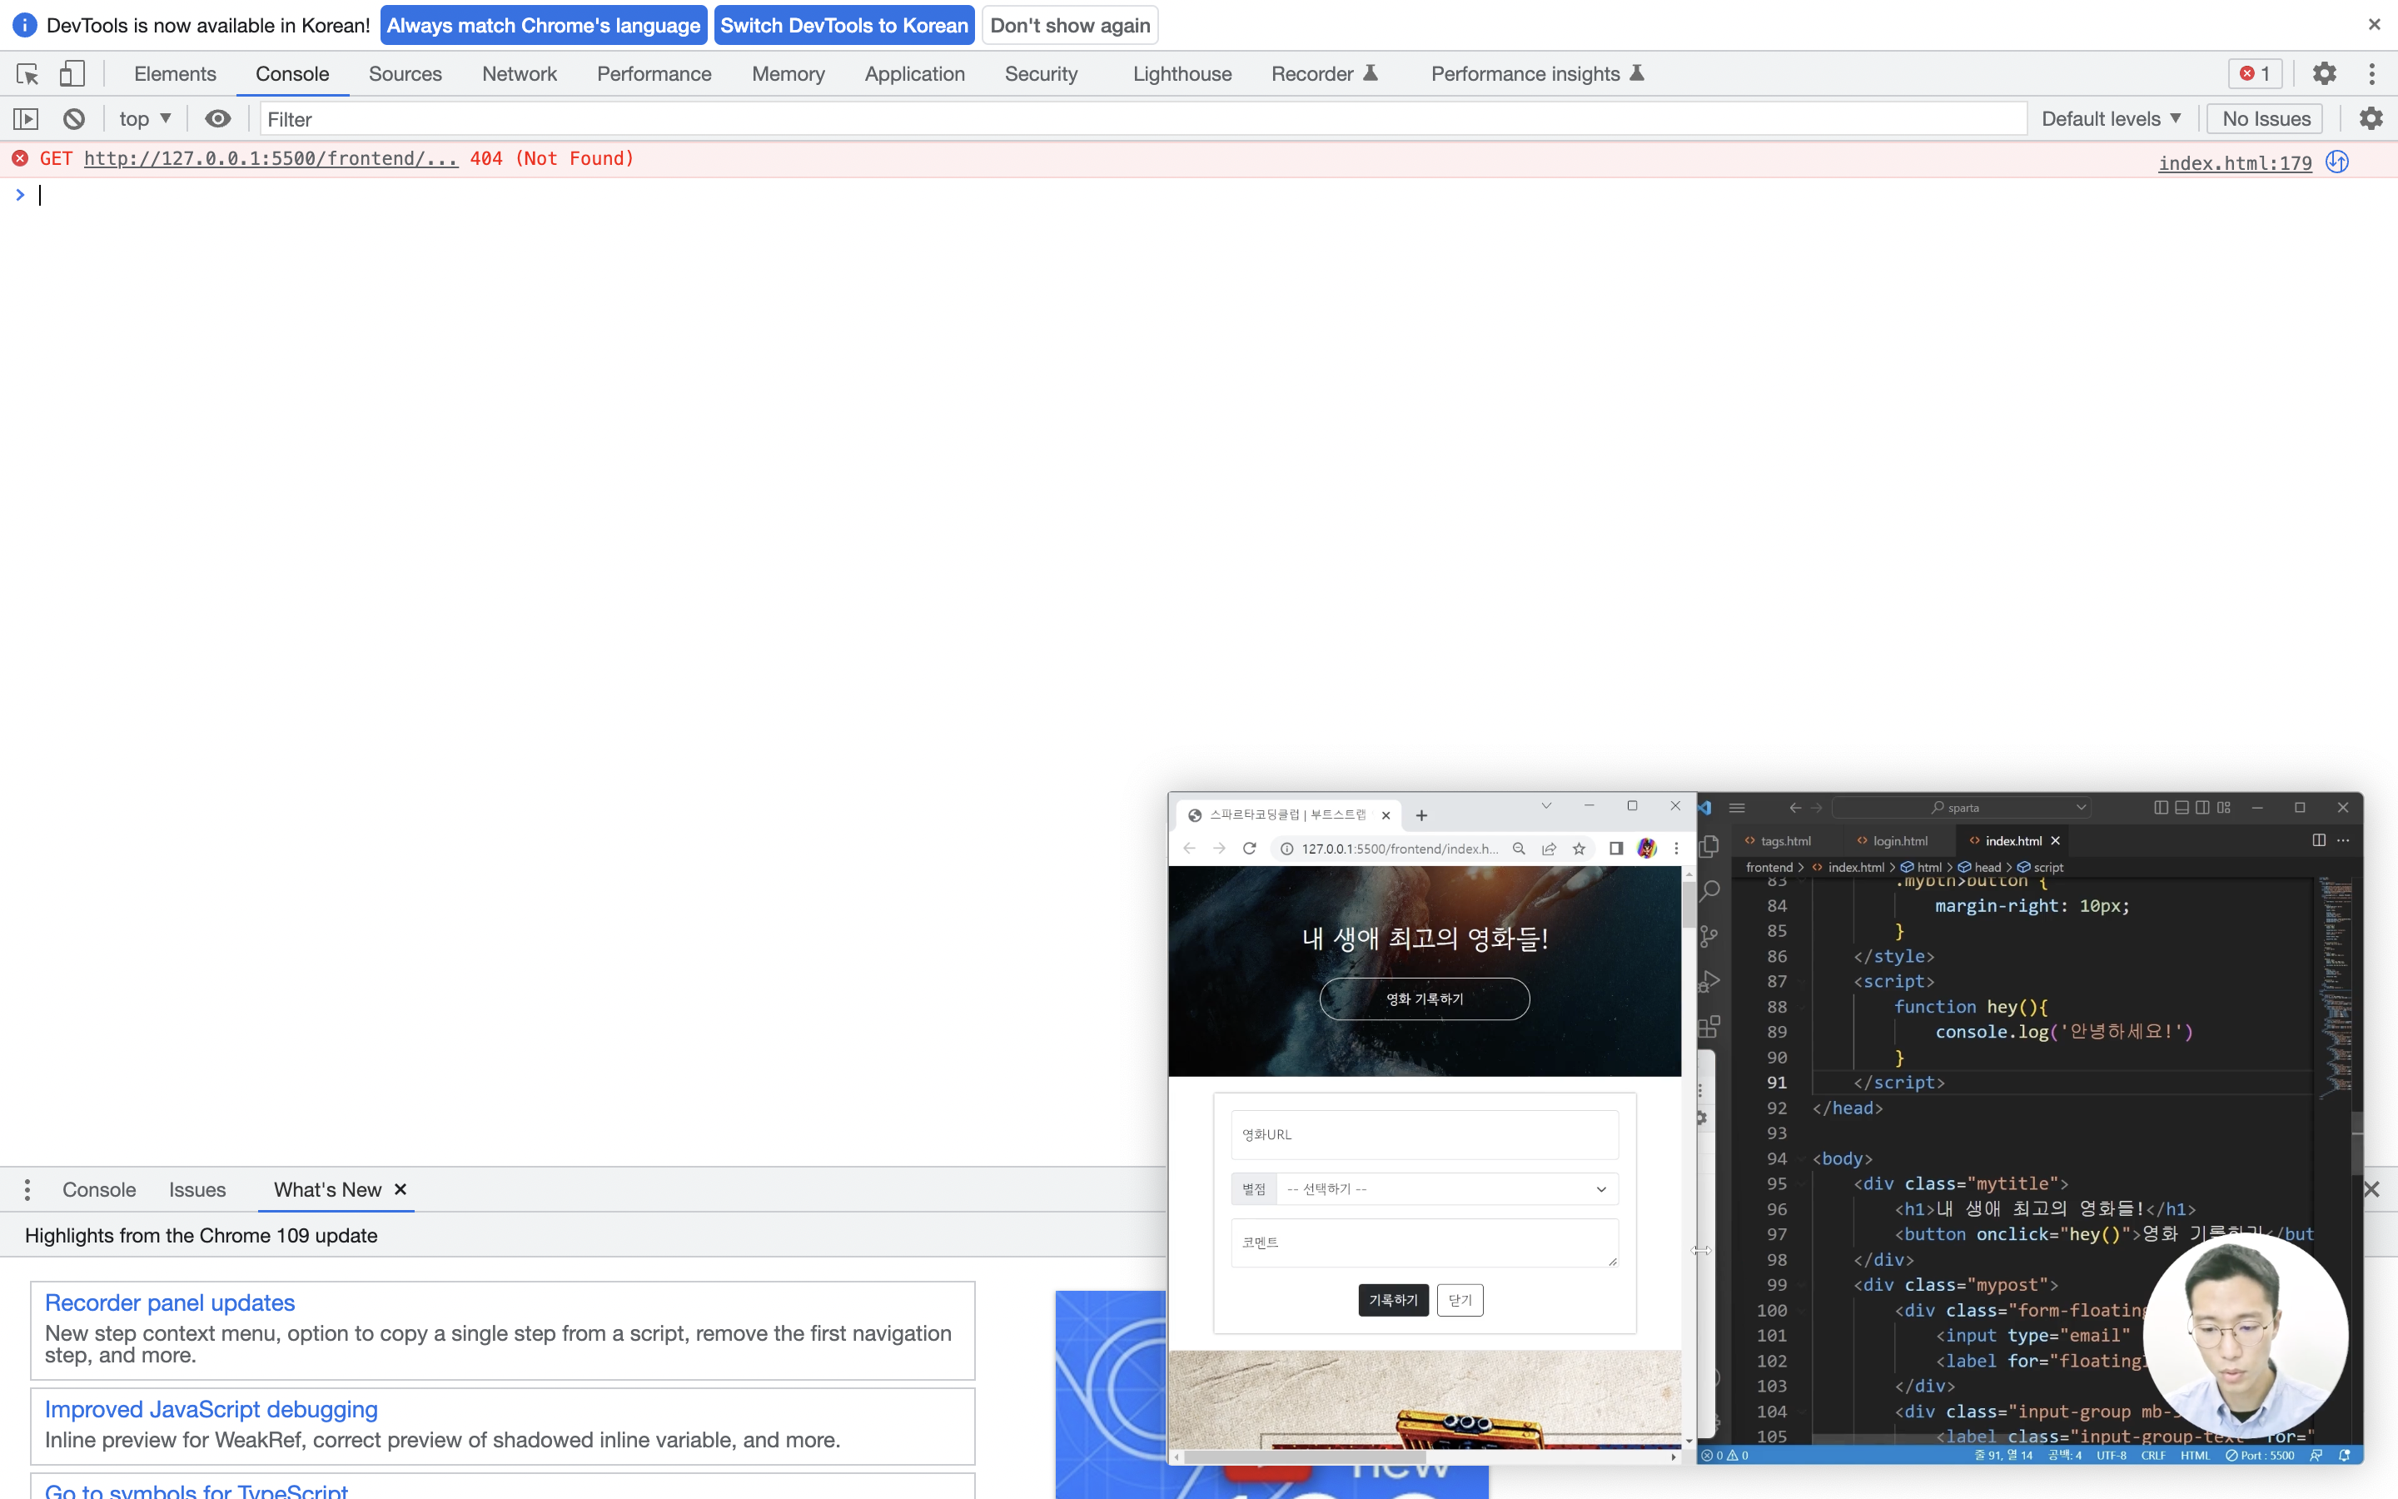Click the 닫기 button
The width and height of the screenshot is (2398, 1499).
coord(1460,1301)
